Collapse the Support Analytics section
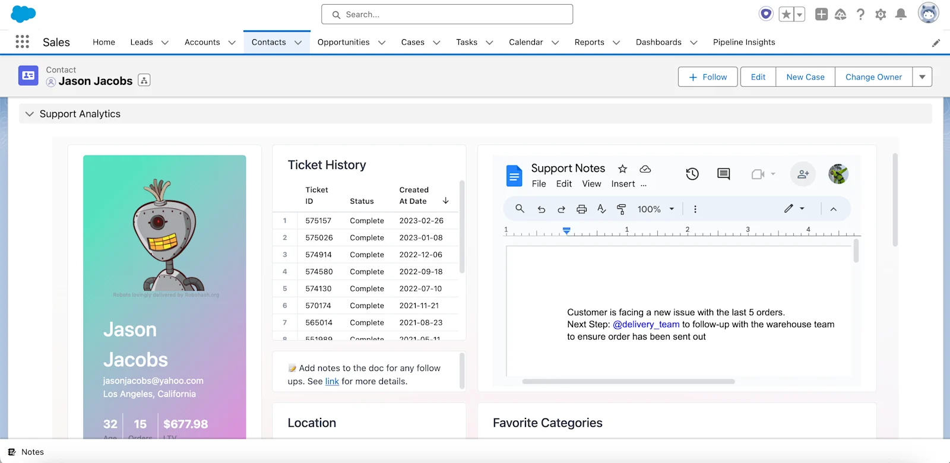950x463 pixels. [30, 114]
